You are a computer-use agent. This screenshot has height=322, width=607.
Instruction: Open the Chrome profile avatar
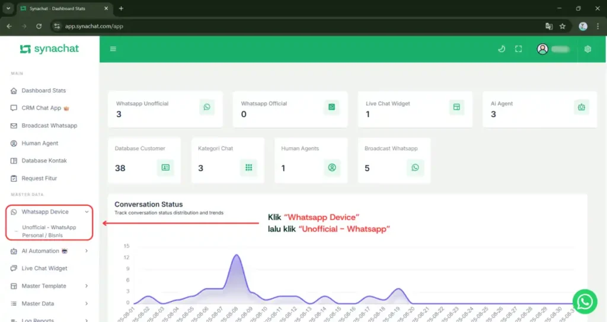pos(583,26)
